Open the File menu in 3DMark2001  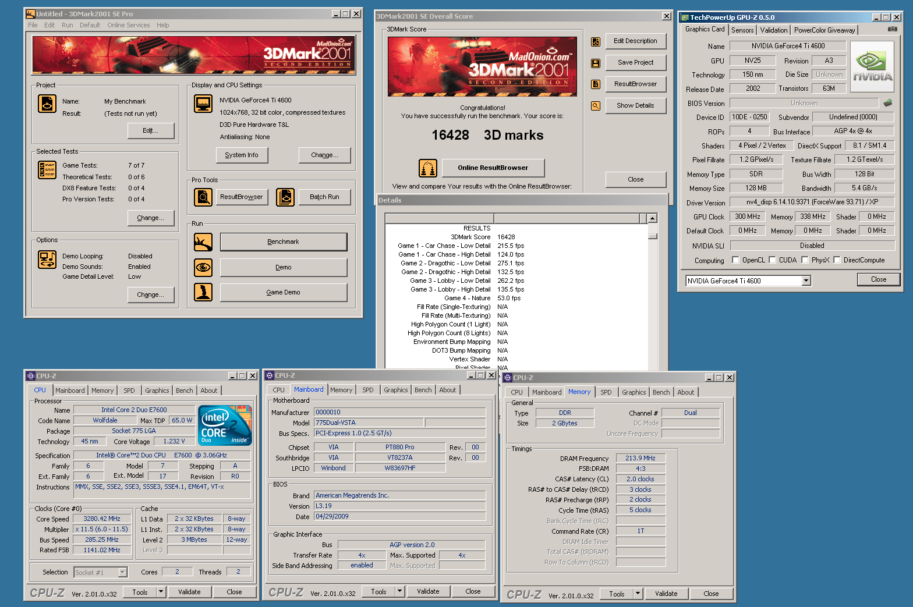pos(33,25)
